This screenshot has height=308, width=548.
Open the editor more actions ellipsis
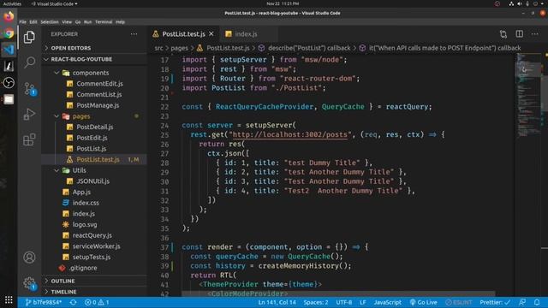pyautogui.click(x=534, y=34)
